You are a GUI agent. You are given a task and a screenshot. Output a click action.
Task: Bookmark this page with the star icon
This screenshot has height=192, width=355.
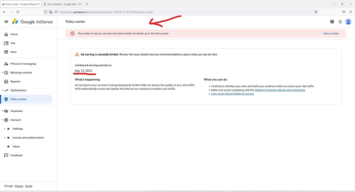(316, 12)
